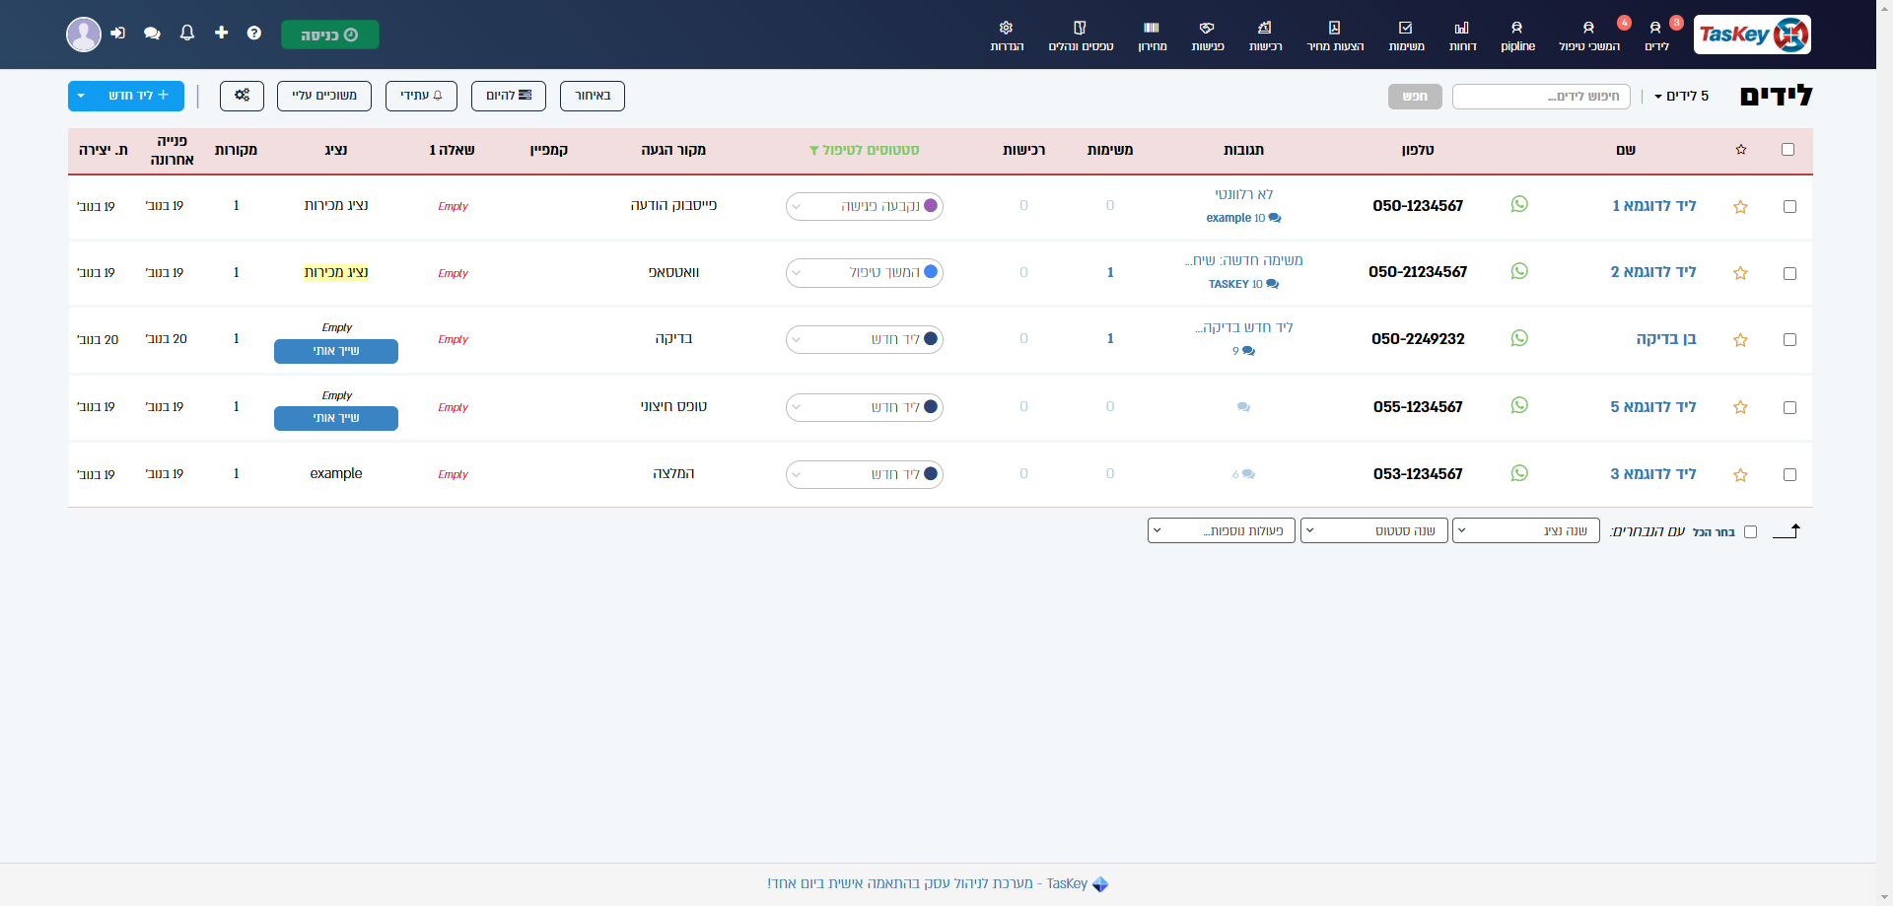Screen dimensions: 1893x906
Task: Check the בחר הכל checkbox below table
Action: point(1750,532)
